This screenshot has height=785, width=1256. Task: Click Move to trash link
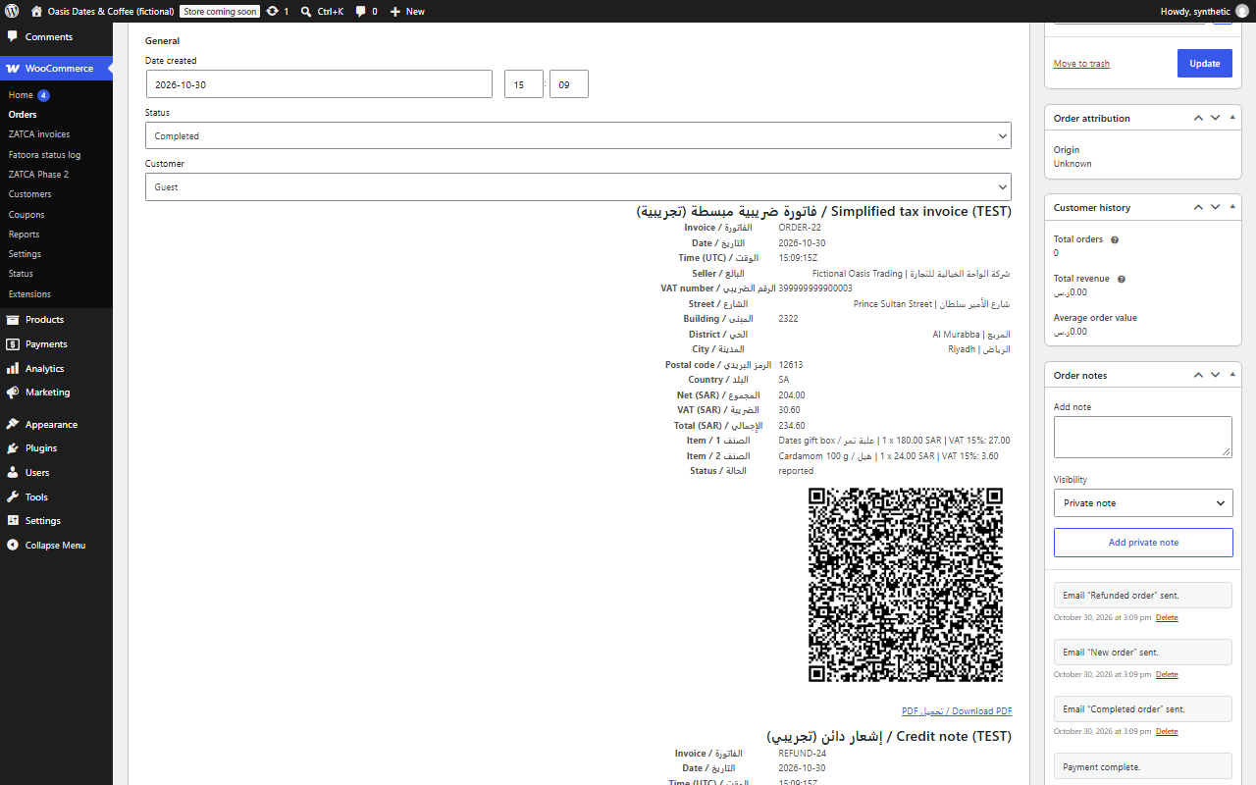pos(1081,64)
